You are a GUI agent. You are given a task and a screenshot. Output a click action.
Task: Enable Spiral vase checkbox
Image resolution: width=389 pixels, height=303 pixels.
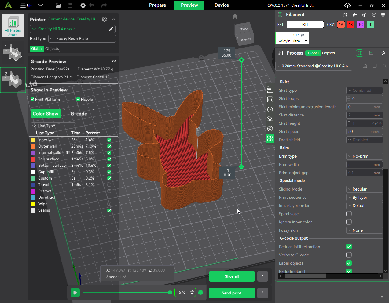(349, 214)
